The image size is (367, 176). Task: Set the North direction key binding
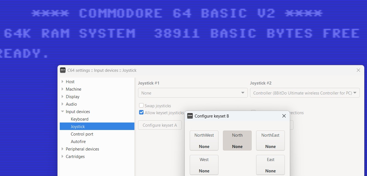pos(237,140)
